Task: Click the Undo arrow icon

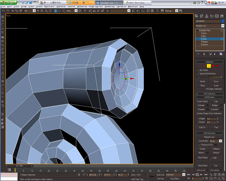Action: coord(4,11)
